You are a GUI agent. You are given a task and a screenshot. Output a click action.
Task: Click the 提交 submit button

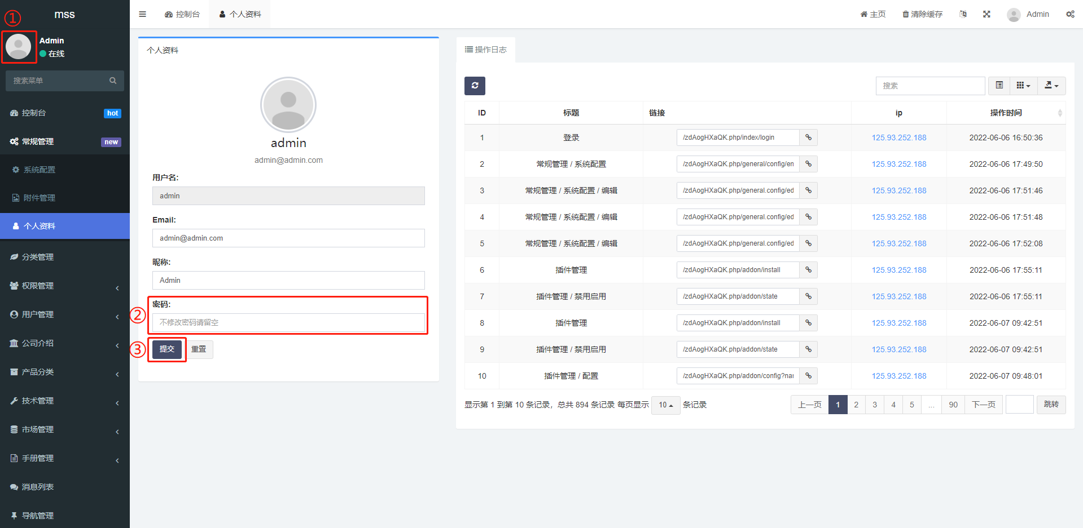167,349
